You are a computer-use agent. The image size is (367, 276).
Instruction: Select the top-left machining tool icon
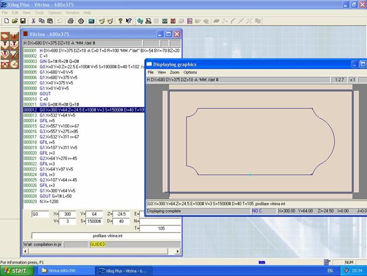(5, 36)
